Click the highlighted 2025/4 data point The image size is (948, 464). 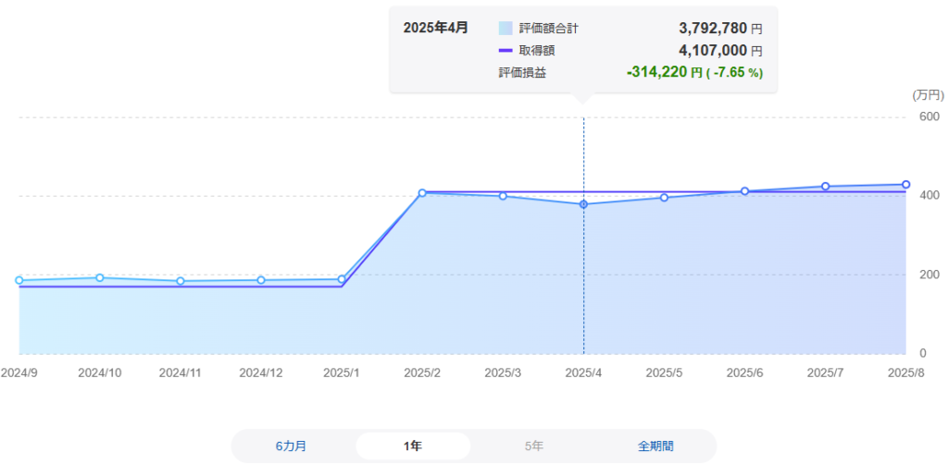[583, 204]
